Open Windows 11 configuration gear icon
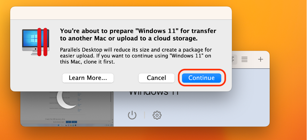This screenshot has height=140, width=307. pos(157,115)
